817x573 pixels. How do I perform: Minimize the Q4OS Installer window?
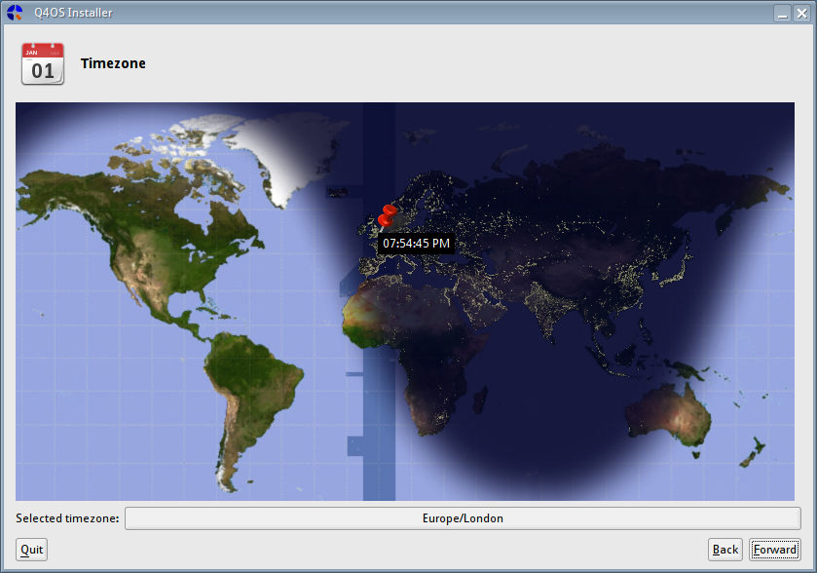click(x=782, y=13)
